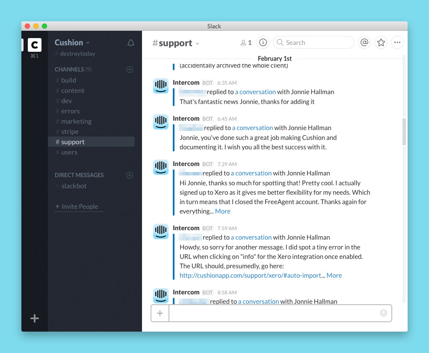Click the attachment plus button in the message box
This screenshot has height=353, width=429.
pos(160,313)
